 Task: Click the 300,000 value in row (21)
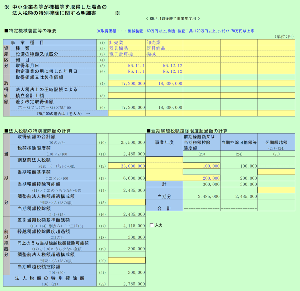point(136,272)
